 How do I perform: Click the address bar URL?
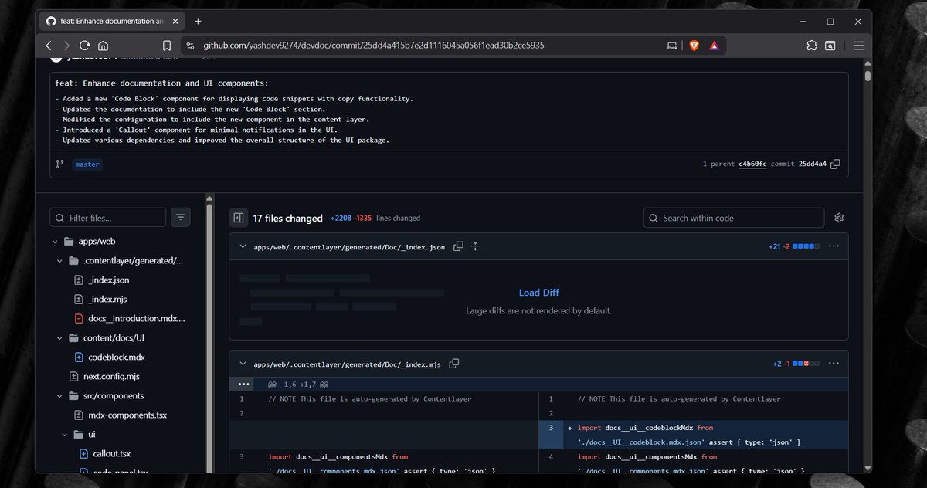click(x=374, y=46)
